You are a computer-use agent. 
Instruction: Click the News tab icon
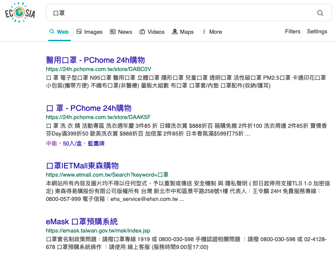(x=113, y=32)
